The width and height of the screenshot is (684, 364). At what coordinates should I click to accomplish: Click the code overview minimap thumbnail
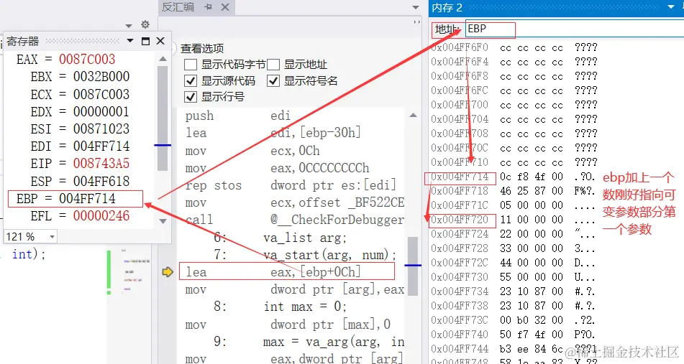point(136,271)
